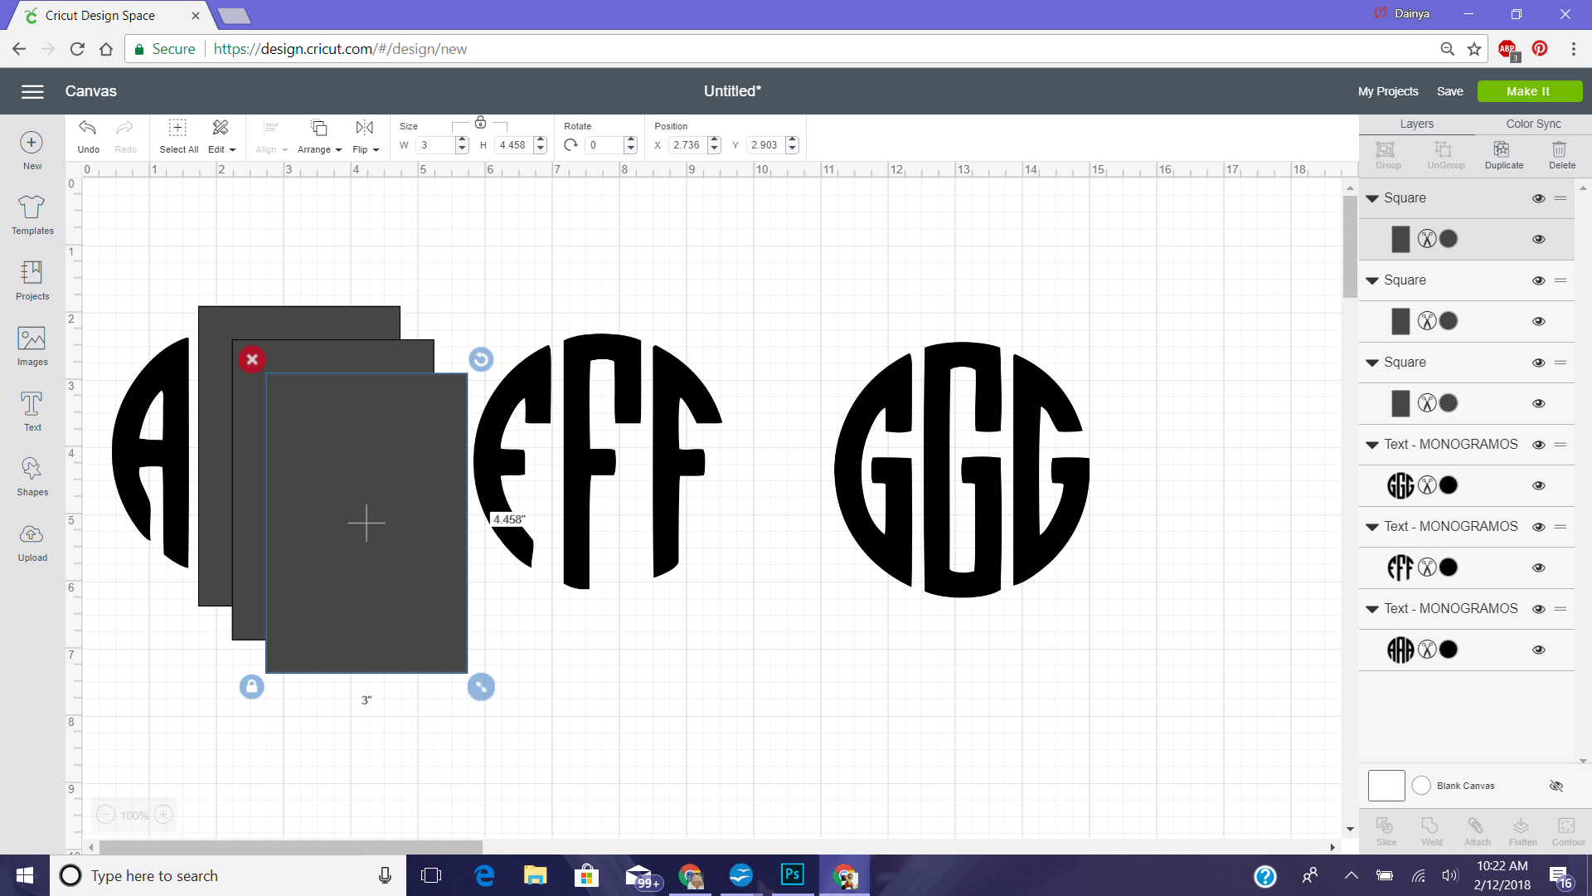Collapse the second Square layer group
The image size is (1592, 896).
click(x=1372, y=280)
